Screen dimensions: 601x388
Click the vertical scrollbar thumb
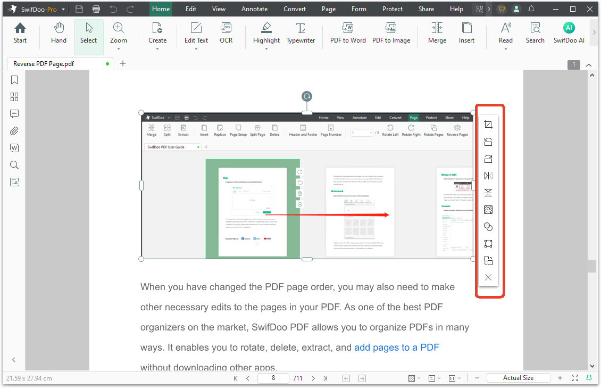(x=592, y=266)
